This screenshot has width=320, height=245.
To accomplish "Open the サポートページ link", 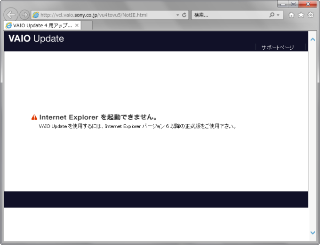I will 278,47.
